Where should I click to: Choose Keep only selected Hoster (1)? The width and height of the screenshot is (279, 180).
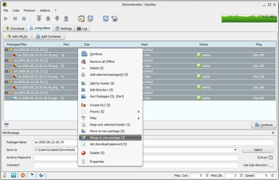pos(110,124)
